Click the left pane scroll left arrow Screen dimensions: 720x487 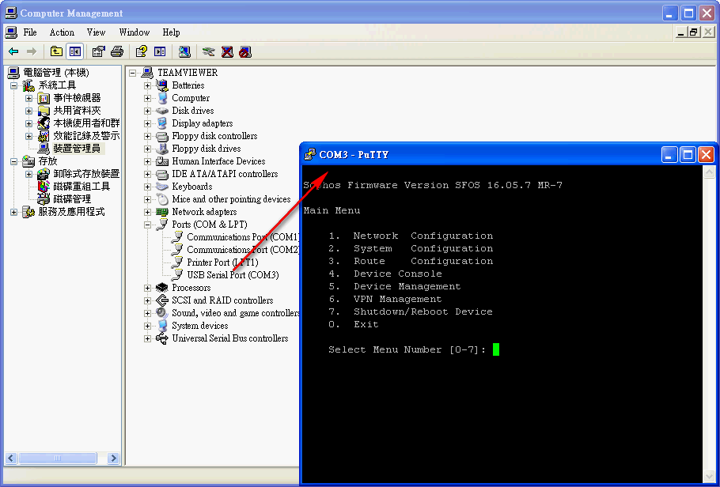[12, 458]
